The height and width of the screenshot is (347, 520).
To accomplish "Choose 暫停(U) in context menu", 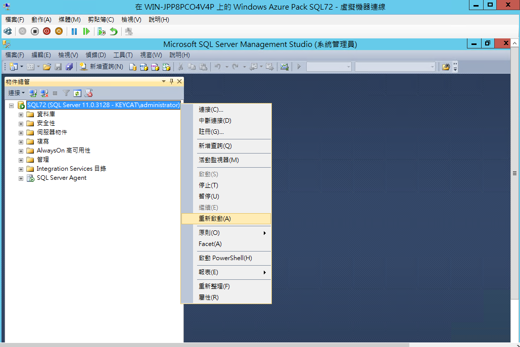I will pos(226,196).
